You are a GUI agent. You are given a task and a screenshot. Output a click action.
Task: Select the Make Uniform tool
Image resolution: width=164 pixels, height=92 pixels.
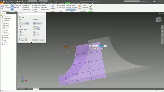pos(61,7)
